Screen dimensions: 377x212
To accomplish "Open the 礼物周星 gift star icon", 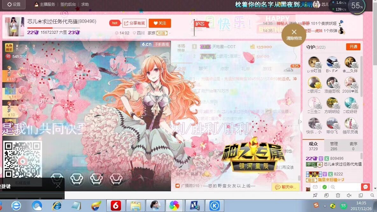I will pos(9,48).
